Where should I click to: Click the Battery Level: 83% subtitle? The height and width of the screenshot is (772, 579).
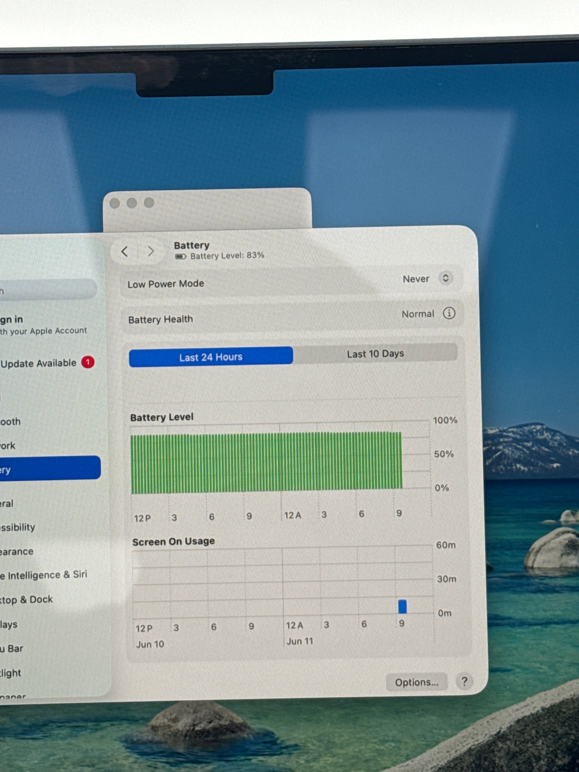point(227,256)
